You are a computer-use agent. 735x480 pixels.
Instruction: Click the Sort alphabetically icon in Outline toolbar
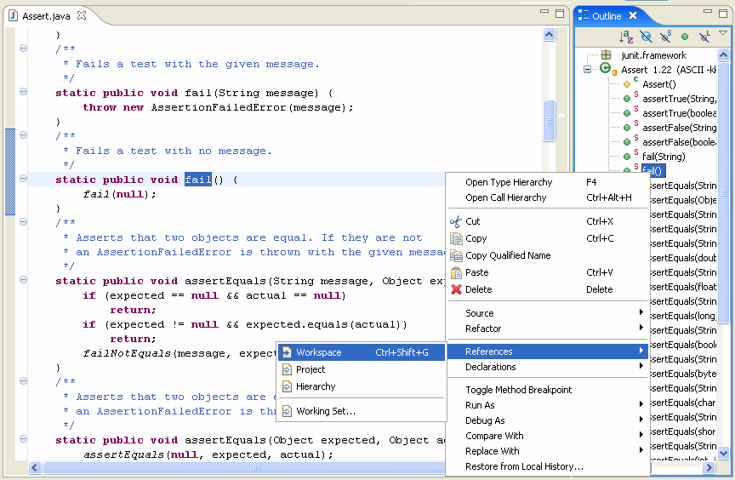(x=626, y=37)
